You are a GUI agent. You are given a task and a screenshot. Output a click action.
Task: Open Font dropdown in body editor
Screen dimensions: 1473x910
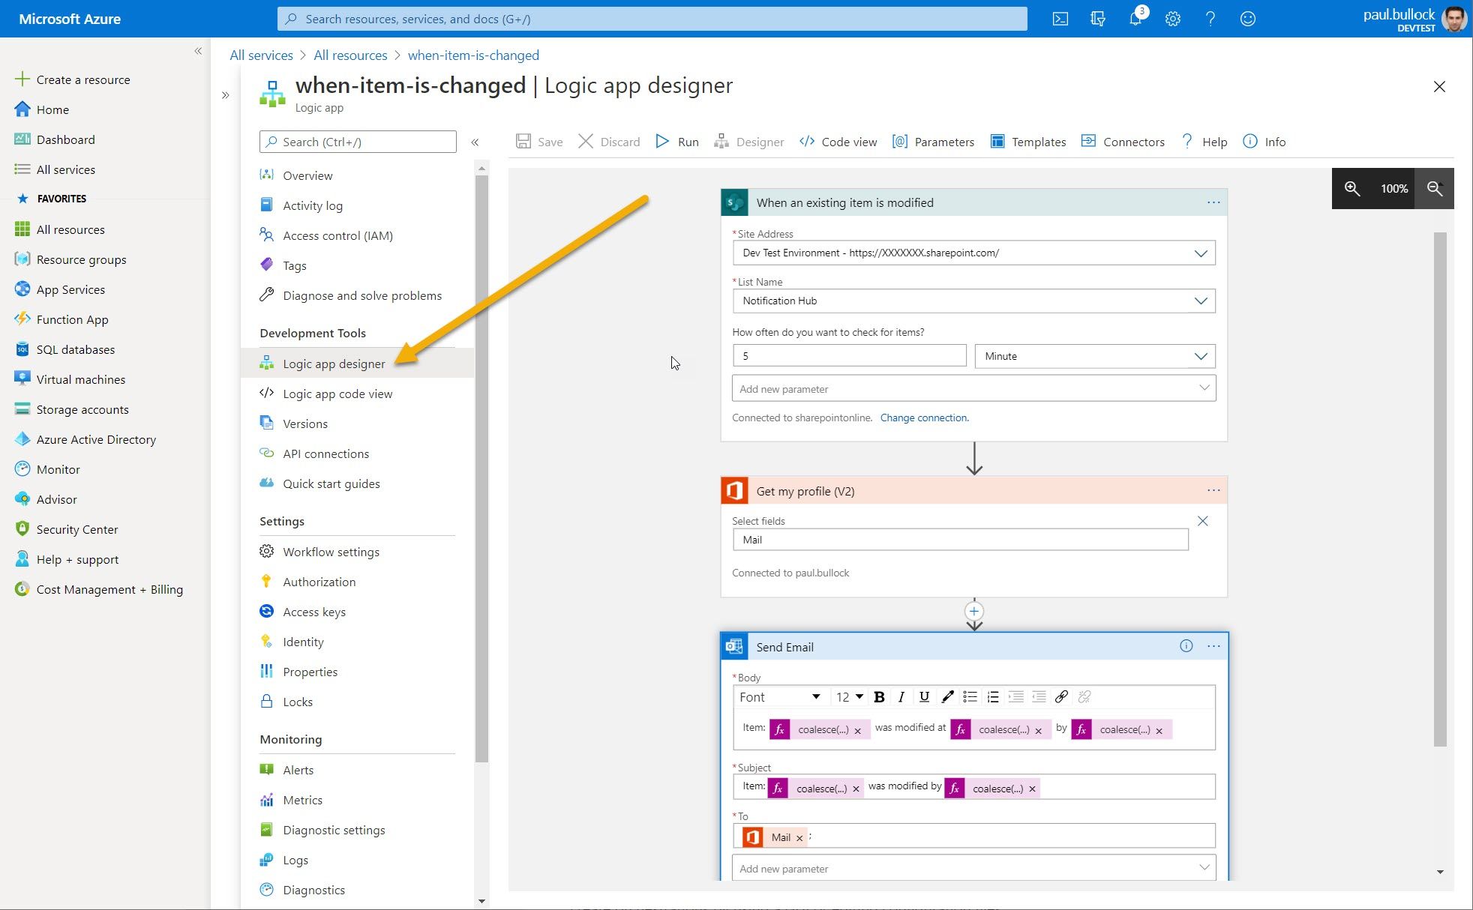(x=779, y=697)
